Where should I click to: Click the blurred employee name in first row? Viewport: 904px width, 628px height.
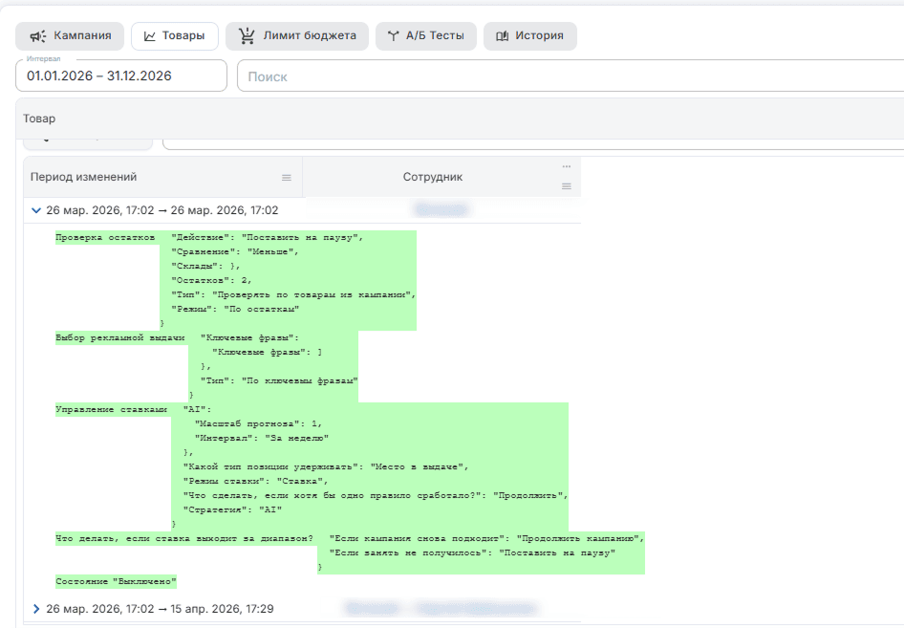coord(441,210)
